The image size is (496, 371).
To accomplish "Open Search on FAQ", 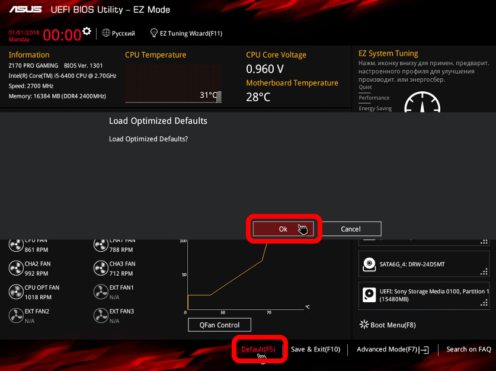I will [x=469, y=349].
